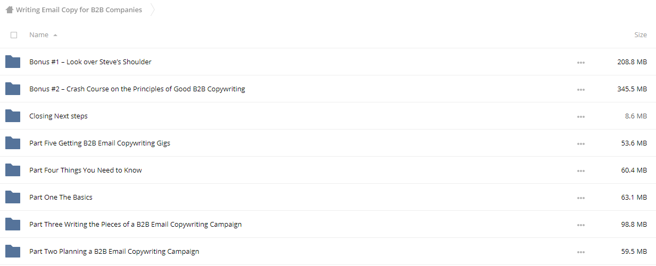Open more options for Part Four folder

click(x=581, y=171)
